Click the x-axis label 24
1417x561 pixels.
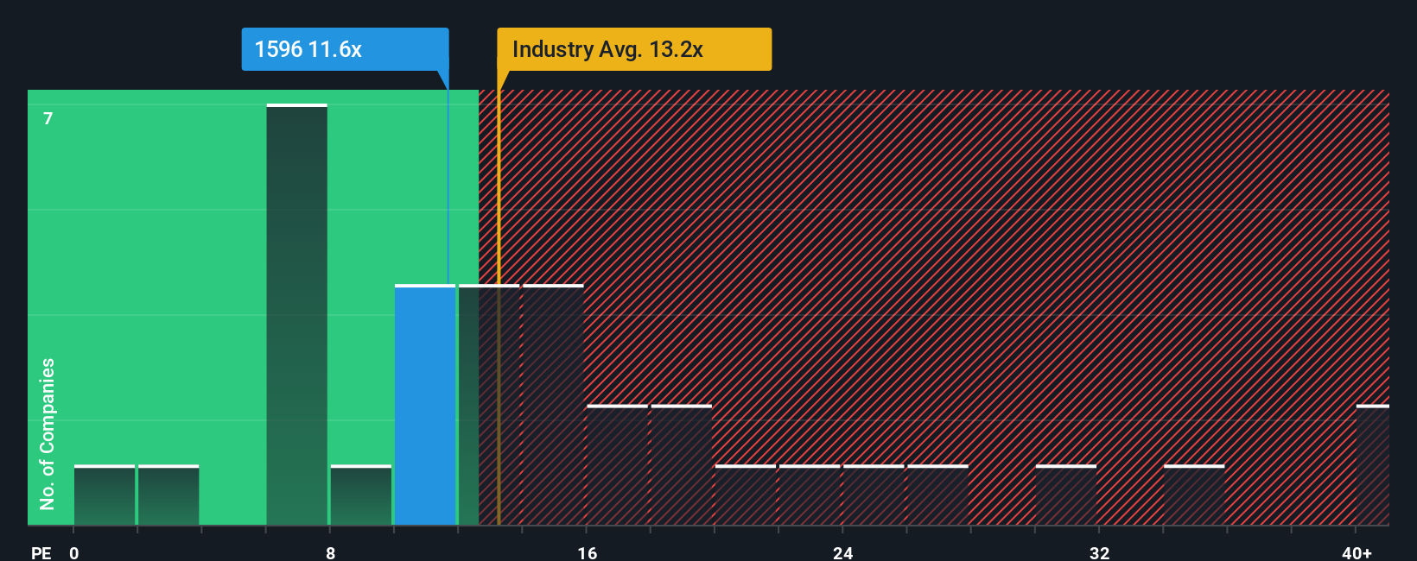pos(842,552)
